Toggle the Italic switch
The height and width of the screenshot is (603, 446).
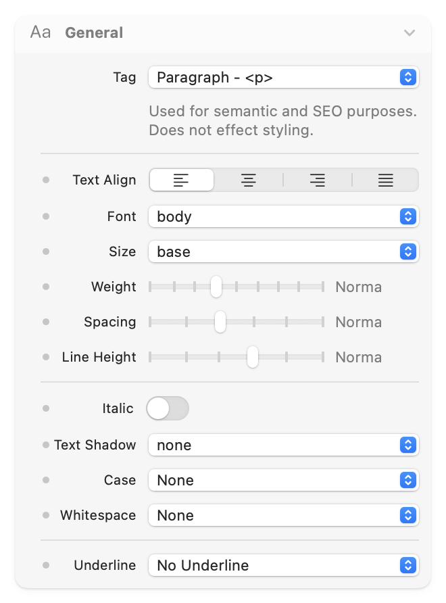(x=168, y=408)
